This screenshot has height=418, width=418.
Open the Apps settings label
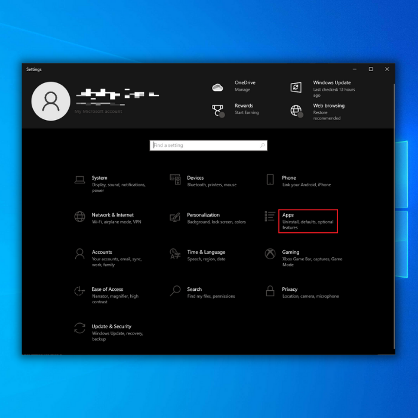pyautogui.click(x=288, y=215)
